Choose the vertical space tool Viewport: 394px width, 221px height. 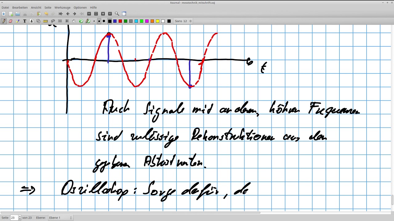tap(67, 21)
